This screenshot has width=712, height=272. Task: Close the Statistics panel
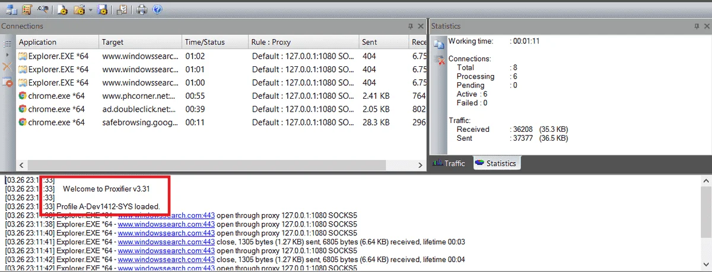click(x=706, y=26)
